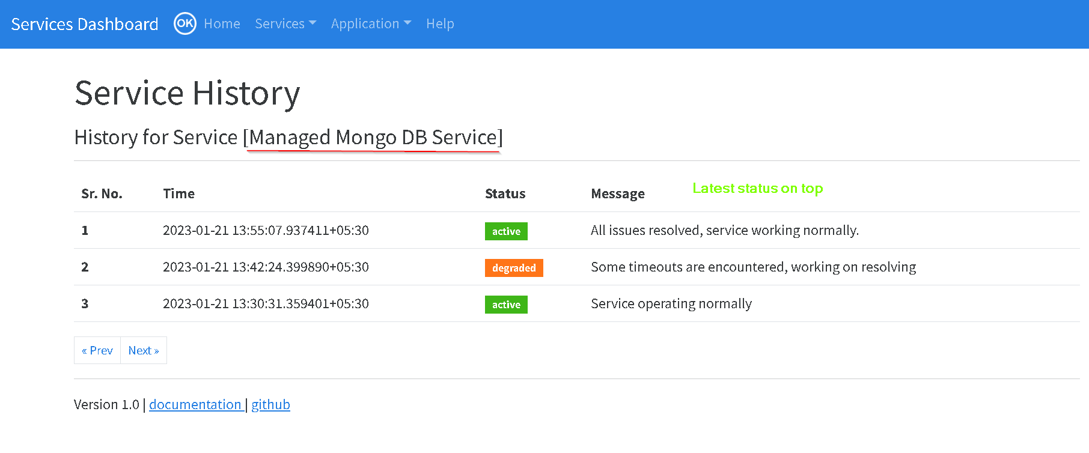Select timestamp 2023-01-21 13:42:24.399890+05:30

pos(266,267)
